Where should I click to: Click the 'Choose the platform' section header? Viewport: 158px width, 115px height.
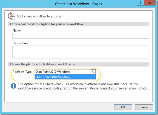78,64
